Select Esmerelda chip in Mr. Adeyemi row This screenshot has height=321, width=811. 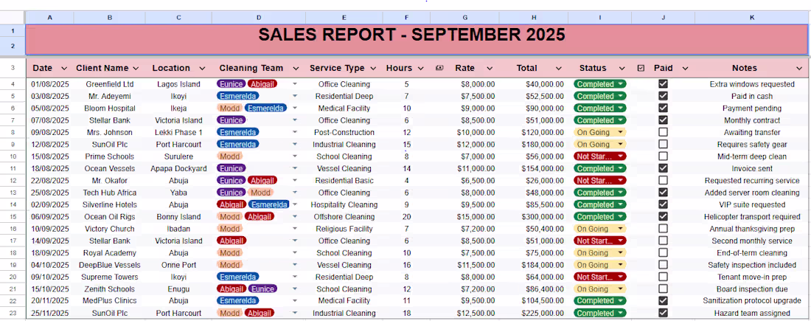tap(238, 96)
